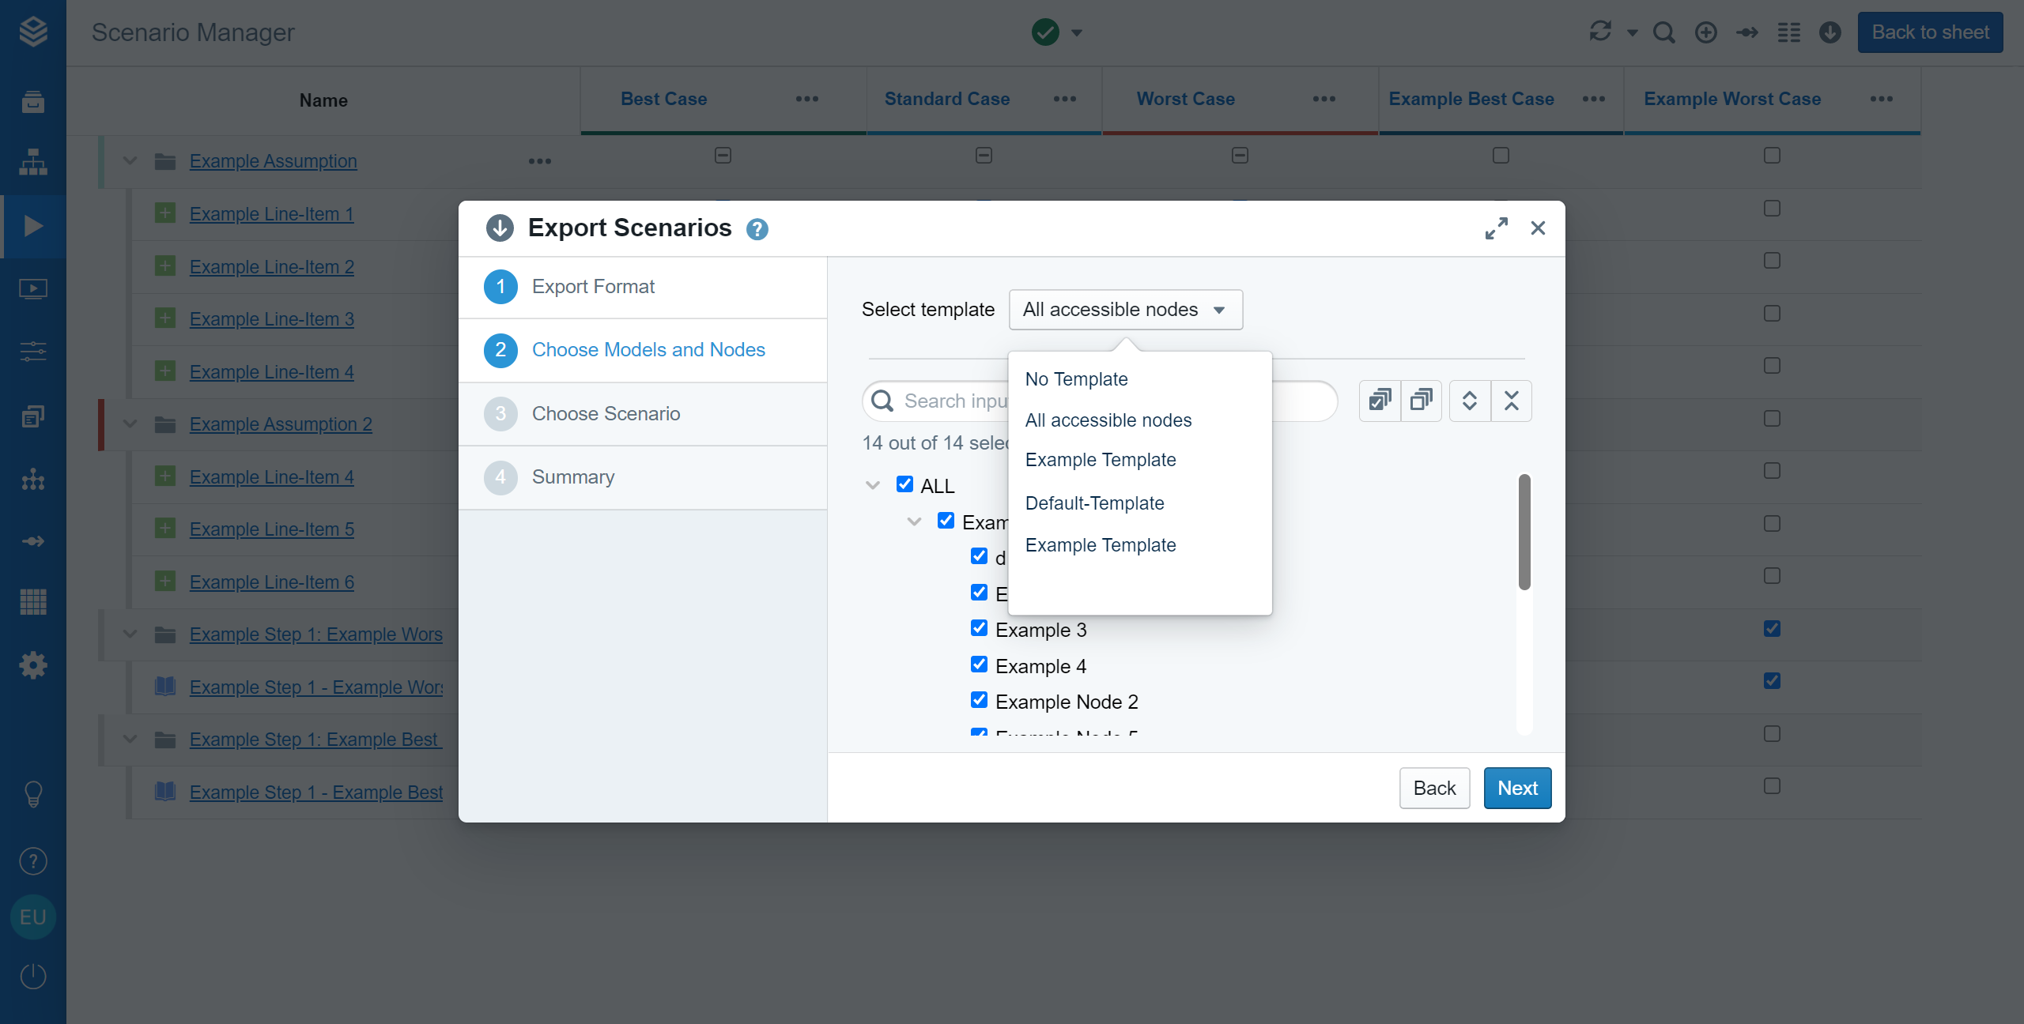2024x1024 pixels.
Task: Click the deselect-all nodes icon in dialog
Action: [x=1422, y=401]
